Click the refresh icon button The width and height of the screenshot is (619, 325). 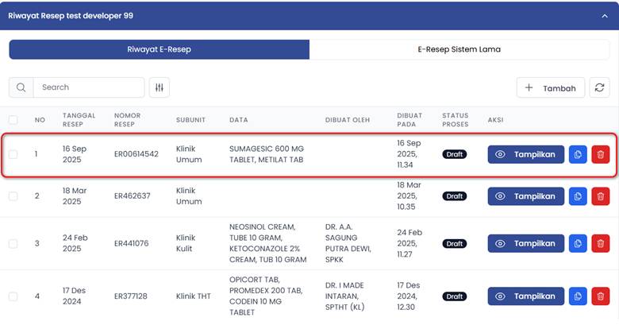(600, 87)
